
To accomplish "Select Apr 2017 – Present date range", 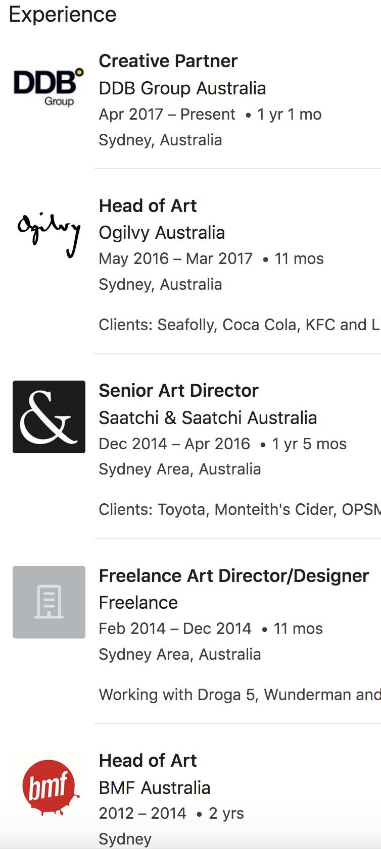I will 167,115.
